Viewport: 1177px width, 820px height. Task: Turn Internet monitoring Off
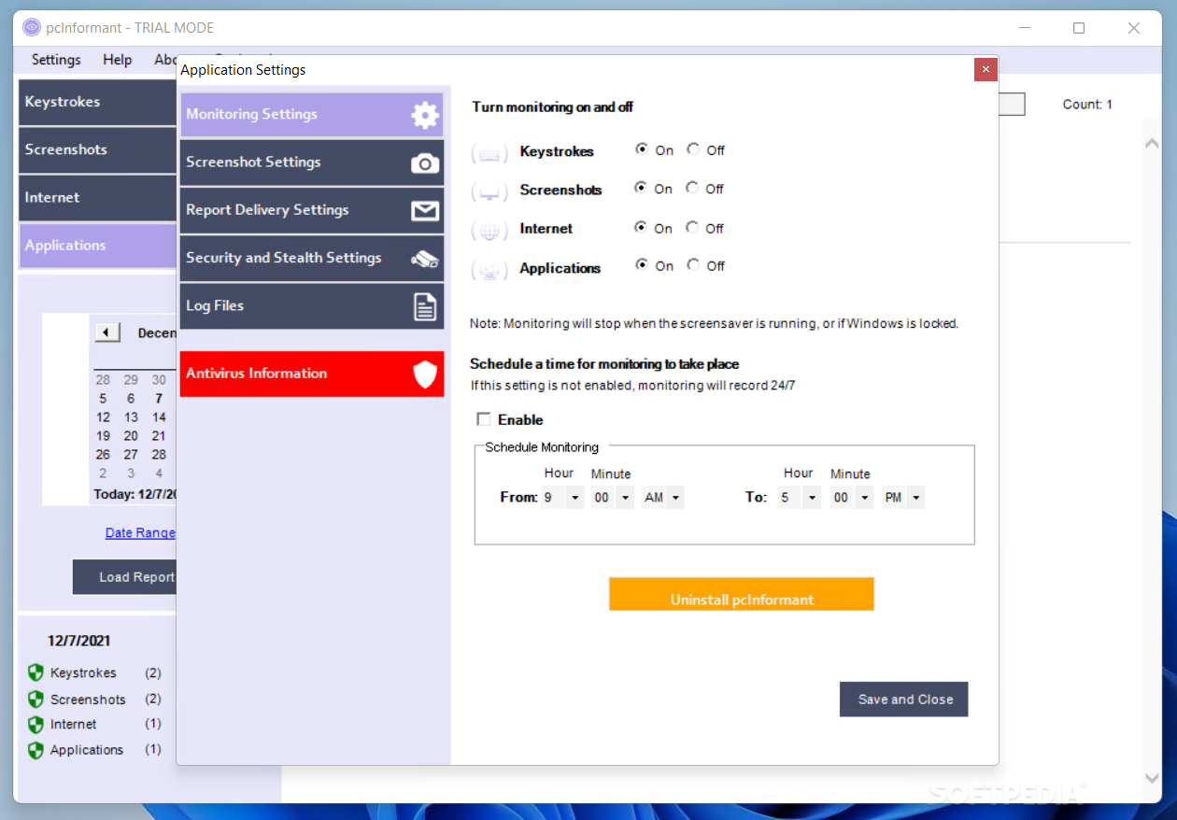coord(692,227)
